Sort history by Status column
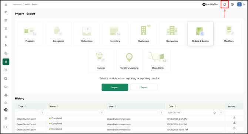This screenshot has width=248, height=134. click(x=58, y=106)
